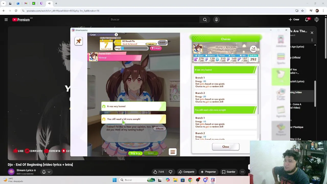Viewport: 327px width, 184px height.
Task: Open Discord from taskbar
Action: point(205,180)
